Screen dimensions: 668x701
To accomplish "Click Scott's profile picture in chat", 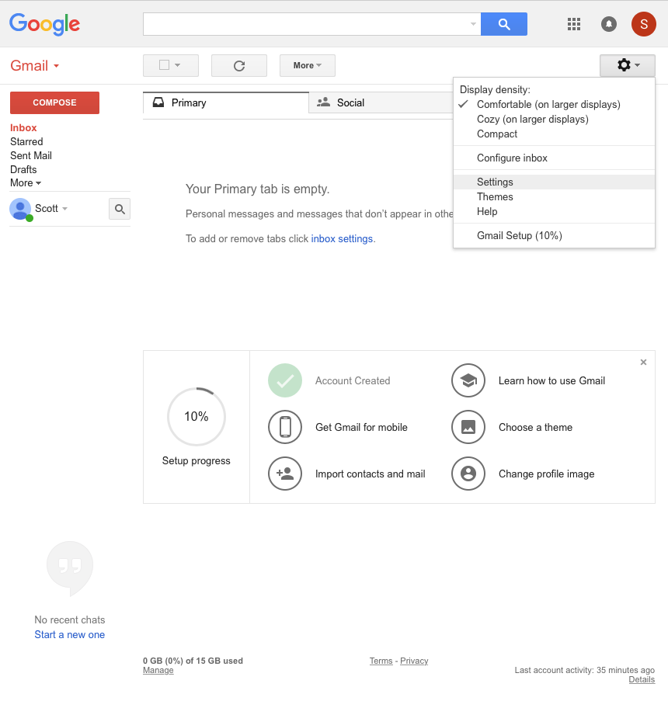I will (20, 209).
